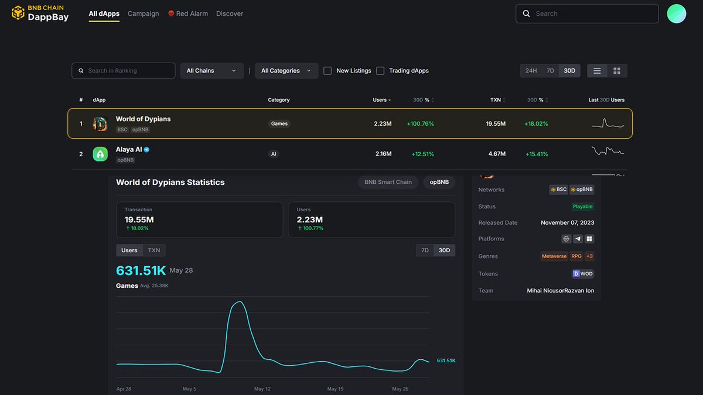This screenshot has height=395, width=703.
Task: Click the 4.67M TXN value
Action: point(497,154)
